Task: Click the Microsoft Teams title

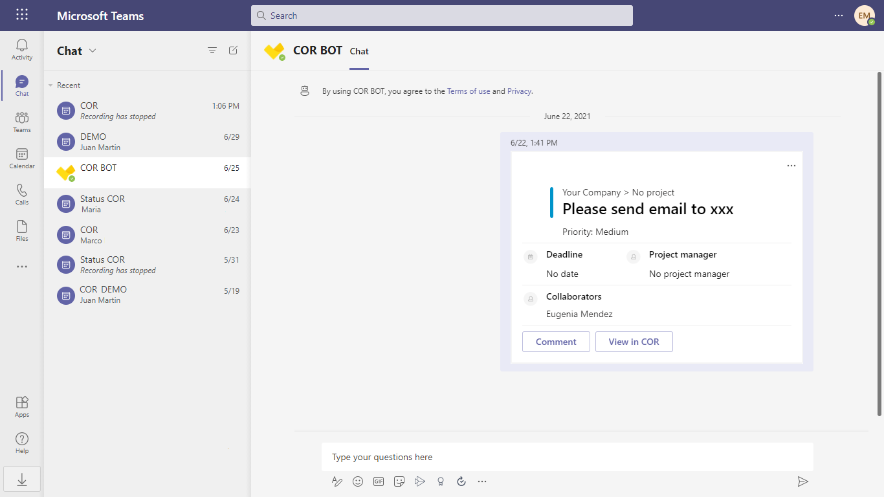Action: (x=100, y=16)
